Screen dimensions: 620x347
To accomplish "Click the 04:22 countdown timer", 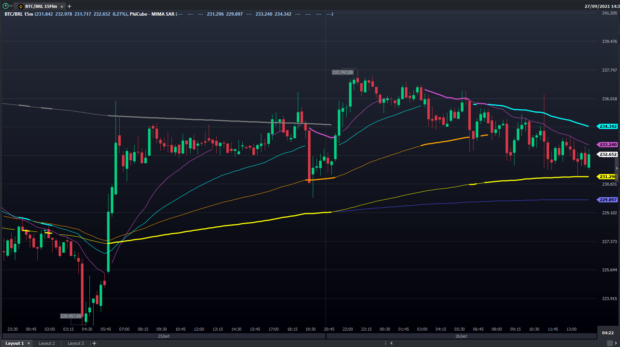I will pos(608,333).
